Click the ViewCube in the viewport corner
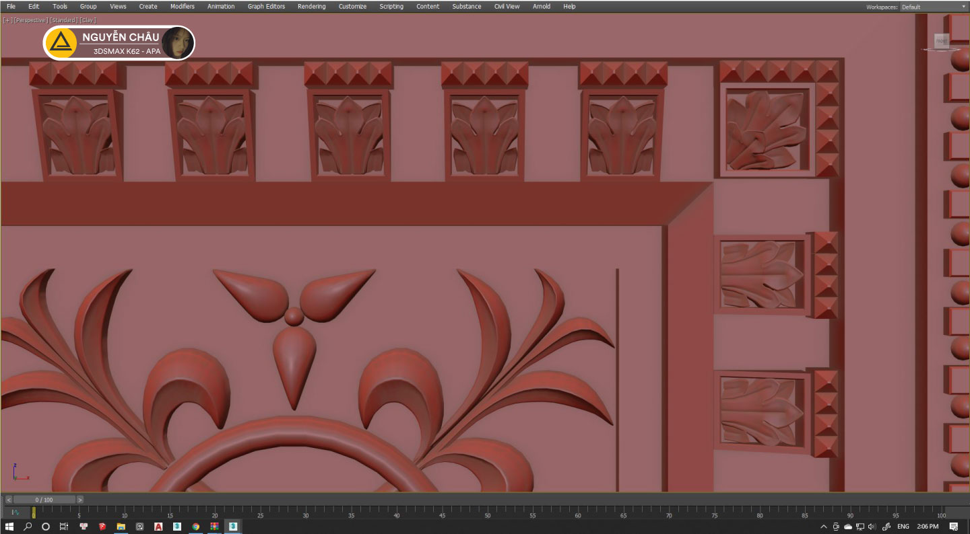970x534 pixels. [942, 41]
